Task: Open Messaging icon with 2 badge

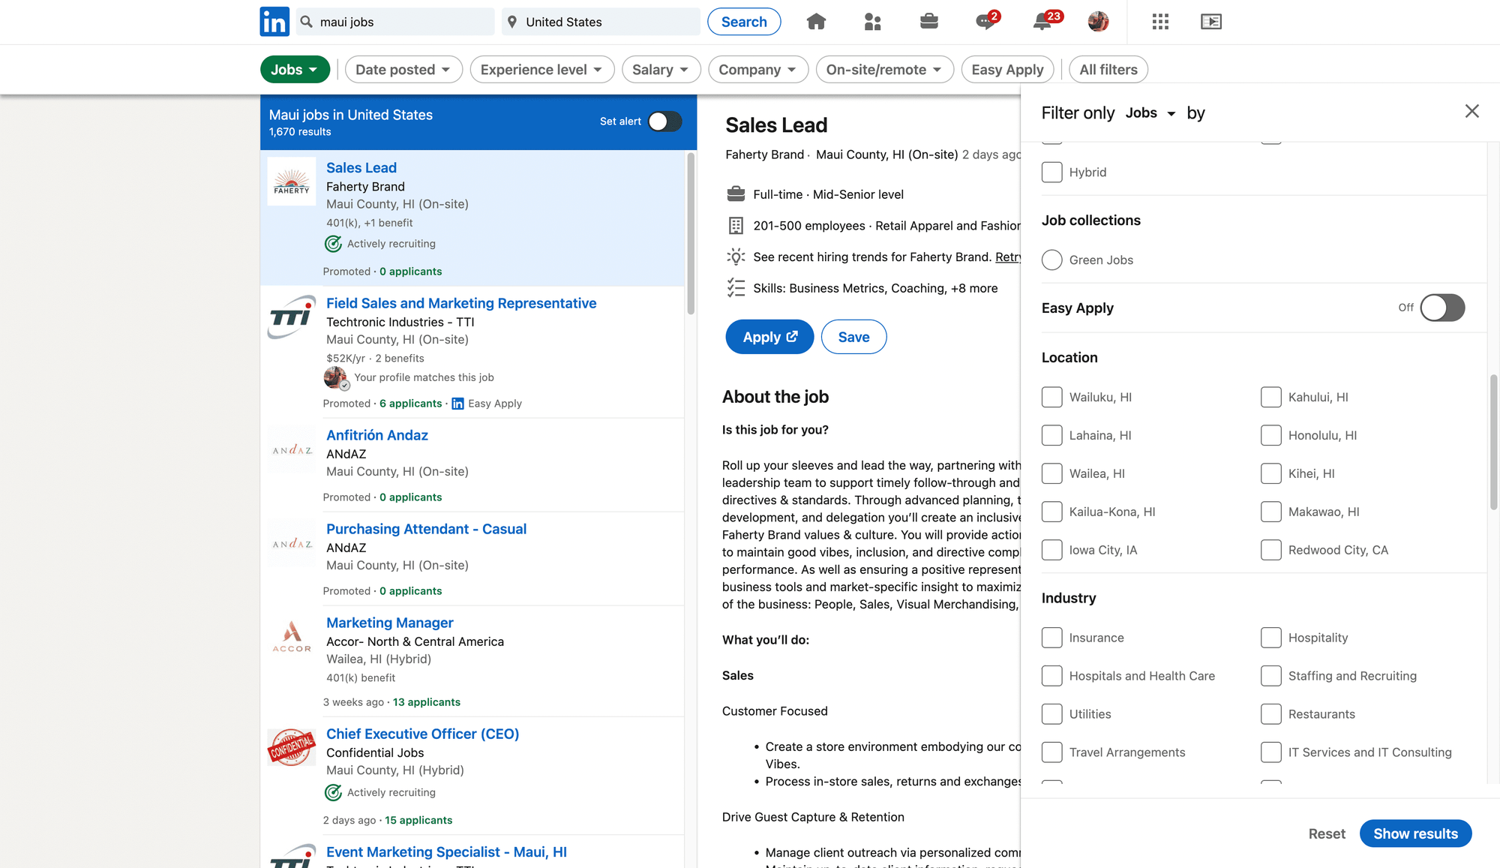Action: (985, 22)
